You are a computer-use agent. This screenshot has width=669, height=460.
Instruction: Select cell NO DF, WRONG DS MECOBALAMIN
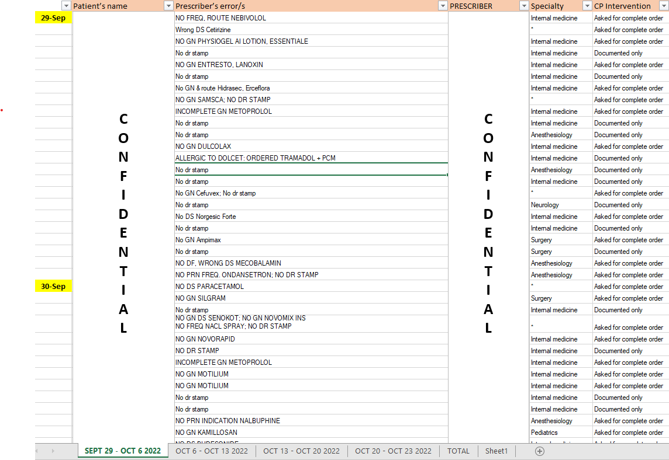point(311,263)
